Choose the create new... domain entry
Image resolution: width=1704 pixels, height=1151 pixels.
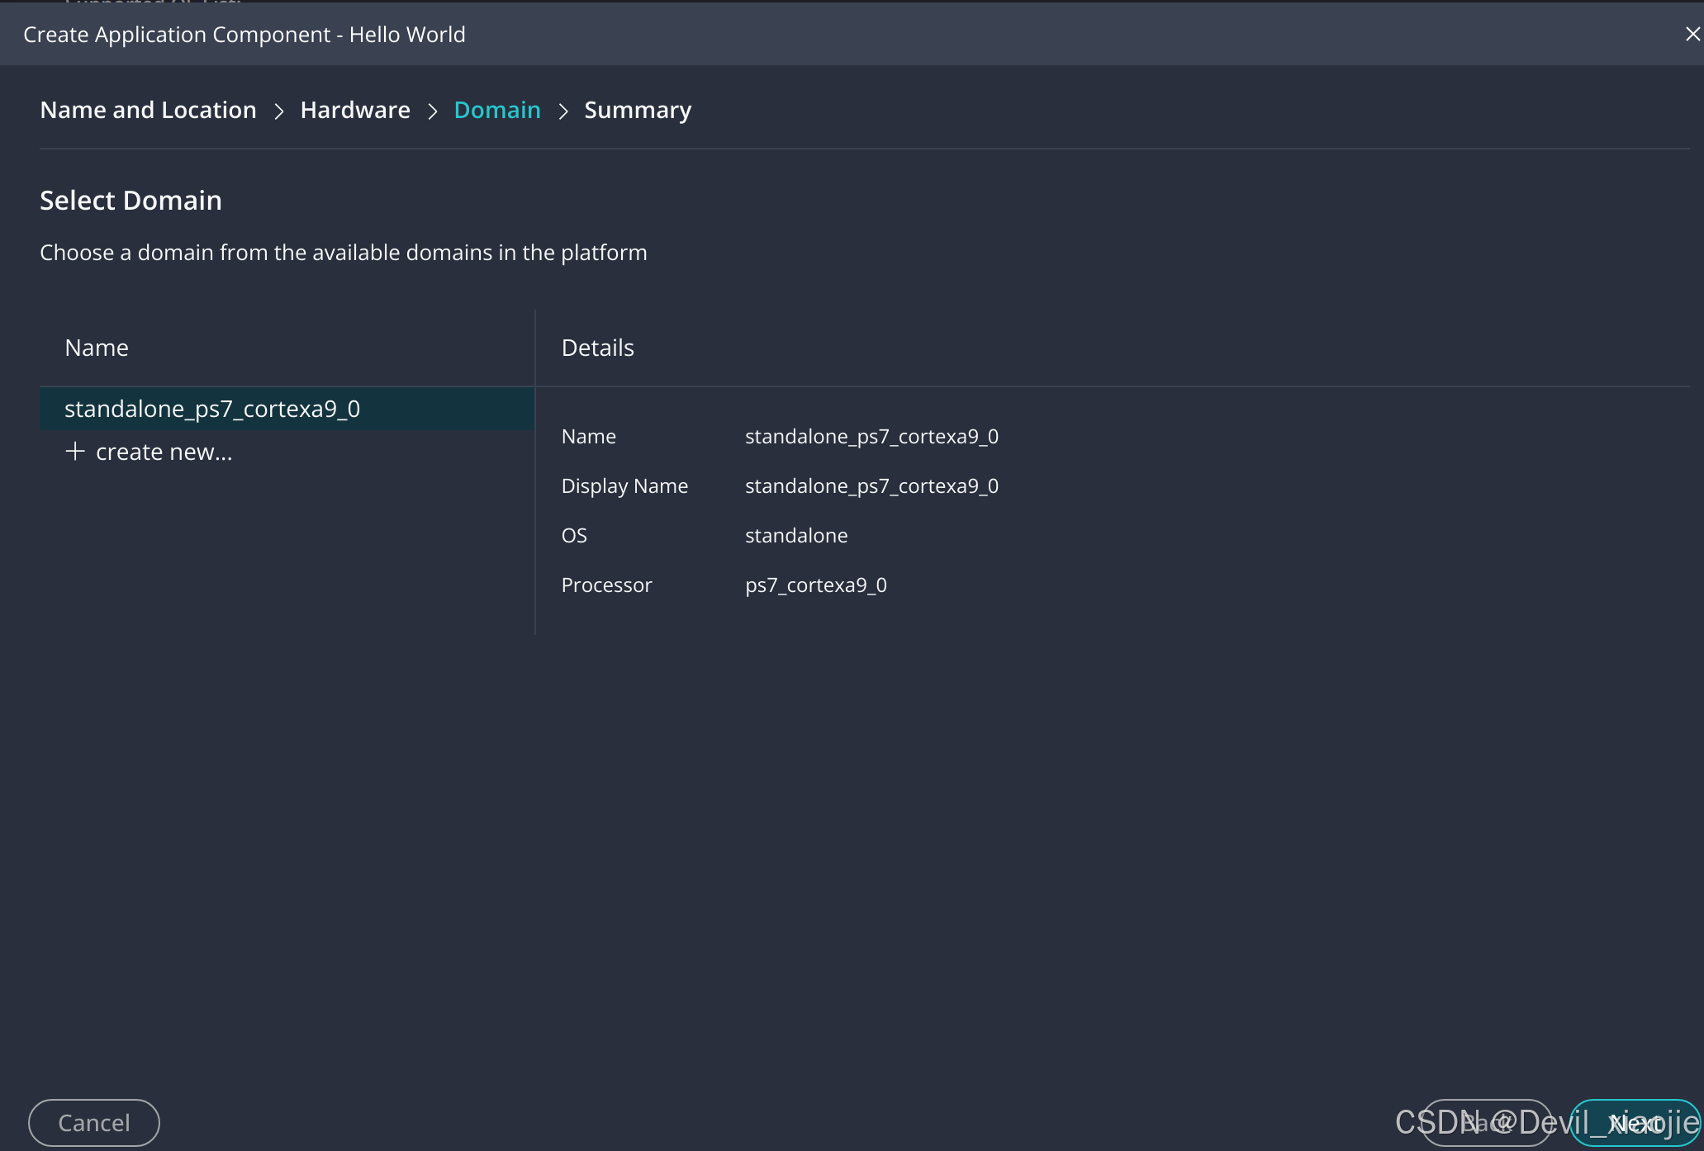pyautogui.click(x=164, y=452)
